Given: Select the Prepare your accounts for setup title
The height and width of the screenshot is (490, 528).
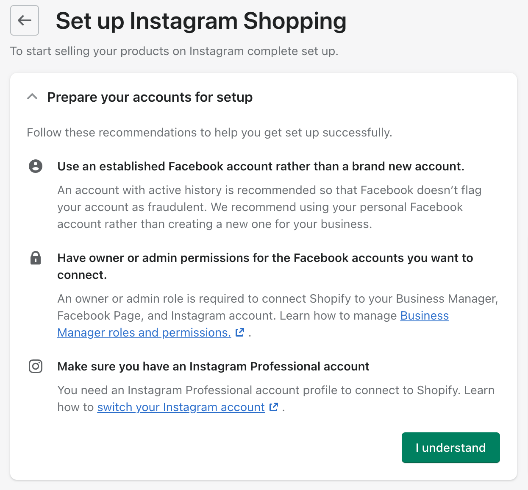Looking at the screenshot, I should tap(150, 97).
